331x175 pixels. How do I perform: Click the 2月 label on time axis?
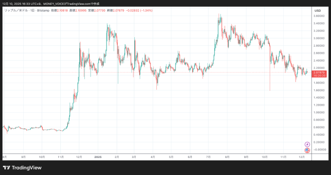(117, 157)
